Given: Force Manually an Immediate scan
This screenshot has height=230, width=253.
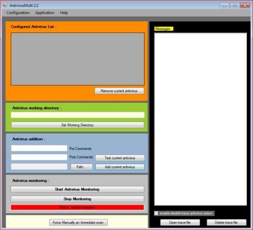Looking at the screenshot, I should pyautogui.click(x=78, y=222).
